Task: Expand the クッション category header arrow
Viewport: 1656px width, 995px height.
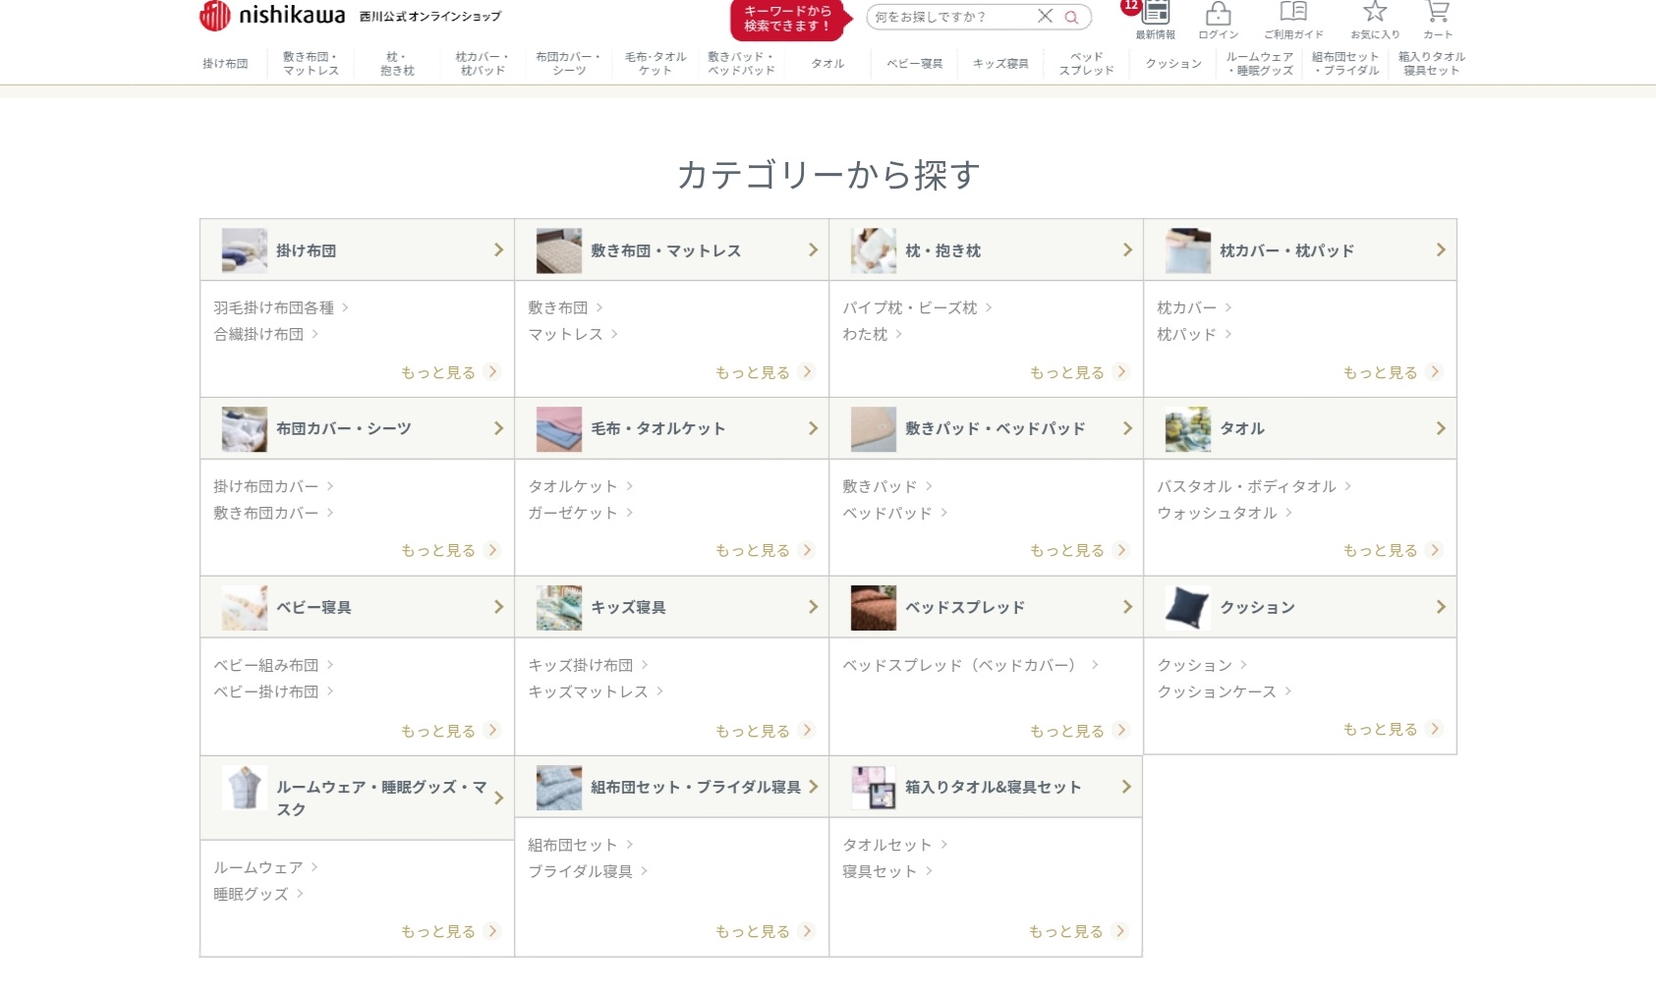Action: (x=1440, y=607)
